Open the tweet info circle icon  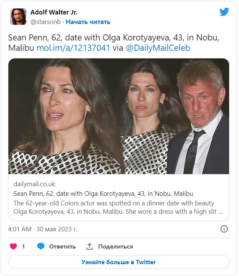click(x=224, y=229)
